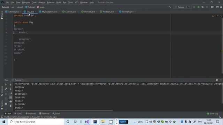This screenshot has width=223, height=125.
Task: Open the Problems tool window button
Action: click(31, 114)
